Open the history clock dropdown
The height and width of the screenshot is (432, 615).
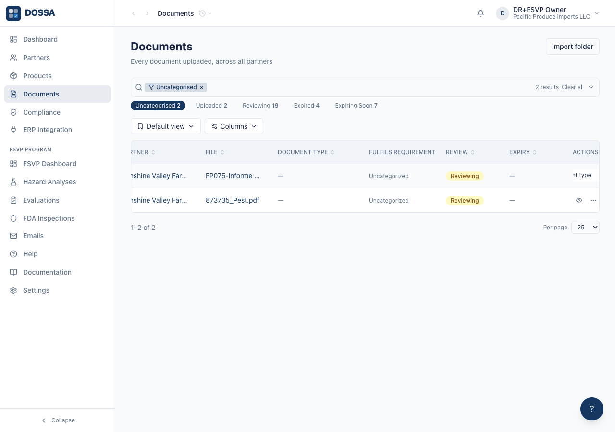click(205, 13)
